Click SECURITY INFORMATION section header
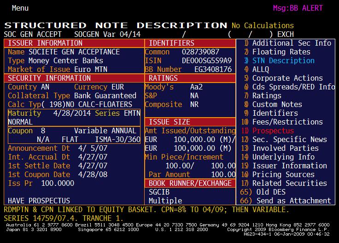The image size is (339, 243). [x=74, y=78]
